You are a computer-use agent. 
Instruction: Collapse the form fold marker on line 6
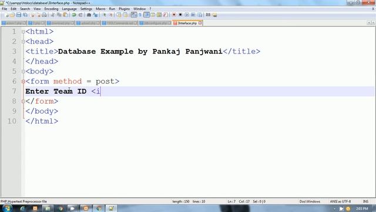click(23, 81)
